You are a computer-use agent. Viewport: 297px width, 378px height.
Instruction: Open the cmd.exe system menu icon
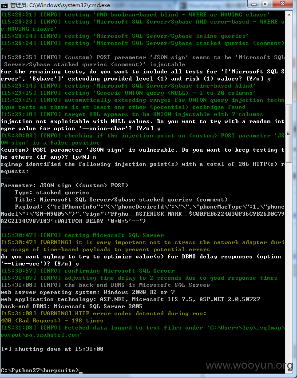click(x=4, y=5)
